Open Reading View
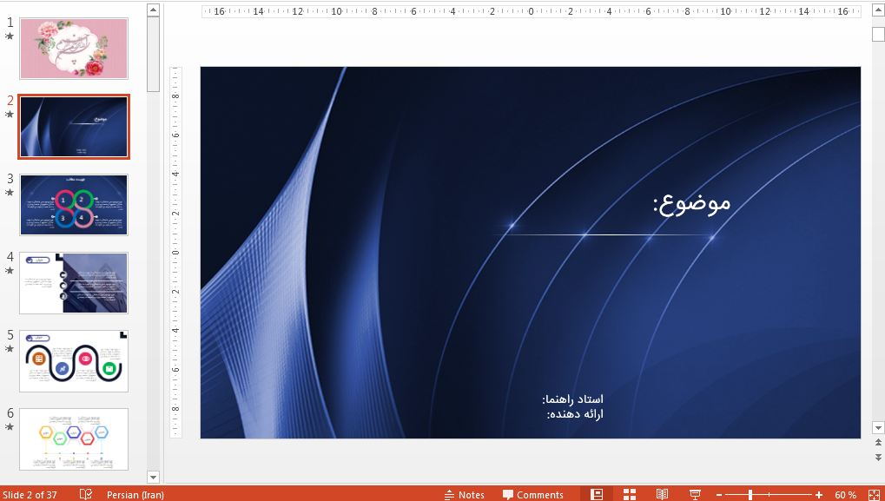 662,494
